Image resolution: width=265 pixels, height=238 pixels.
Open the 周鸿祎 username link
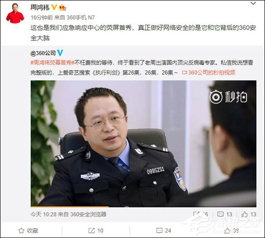tap(40, 7)
